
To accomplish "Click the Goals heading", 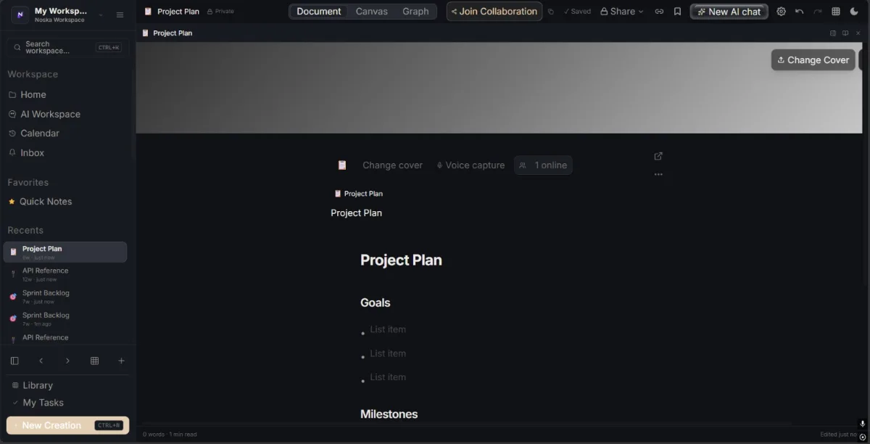I will point(375,303).
